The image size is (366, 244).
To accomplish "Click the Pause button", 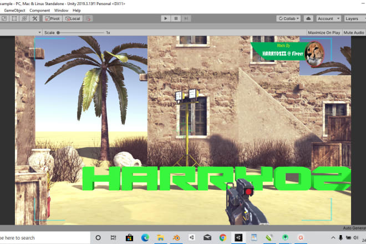I will (176, 18).
